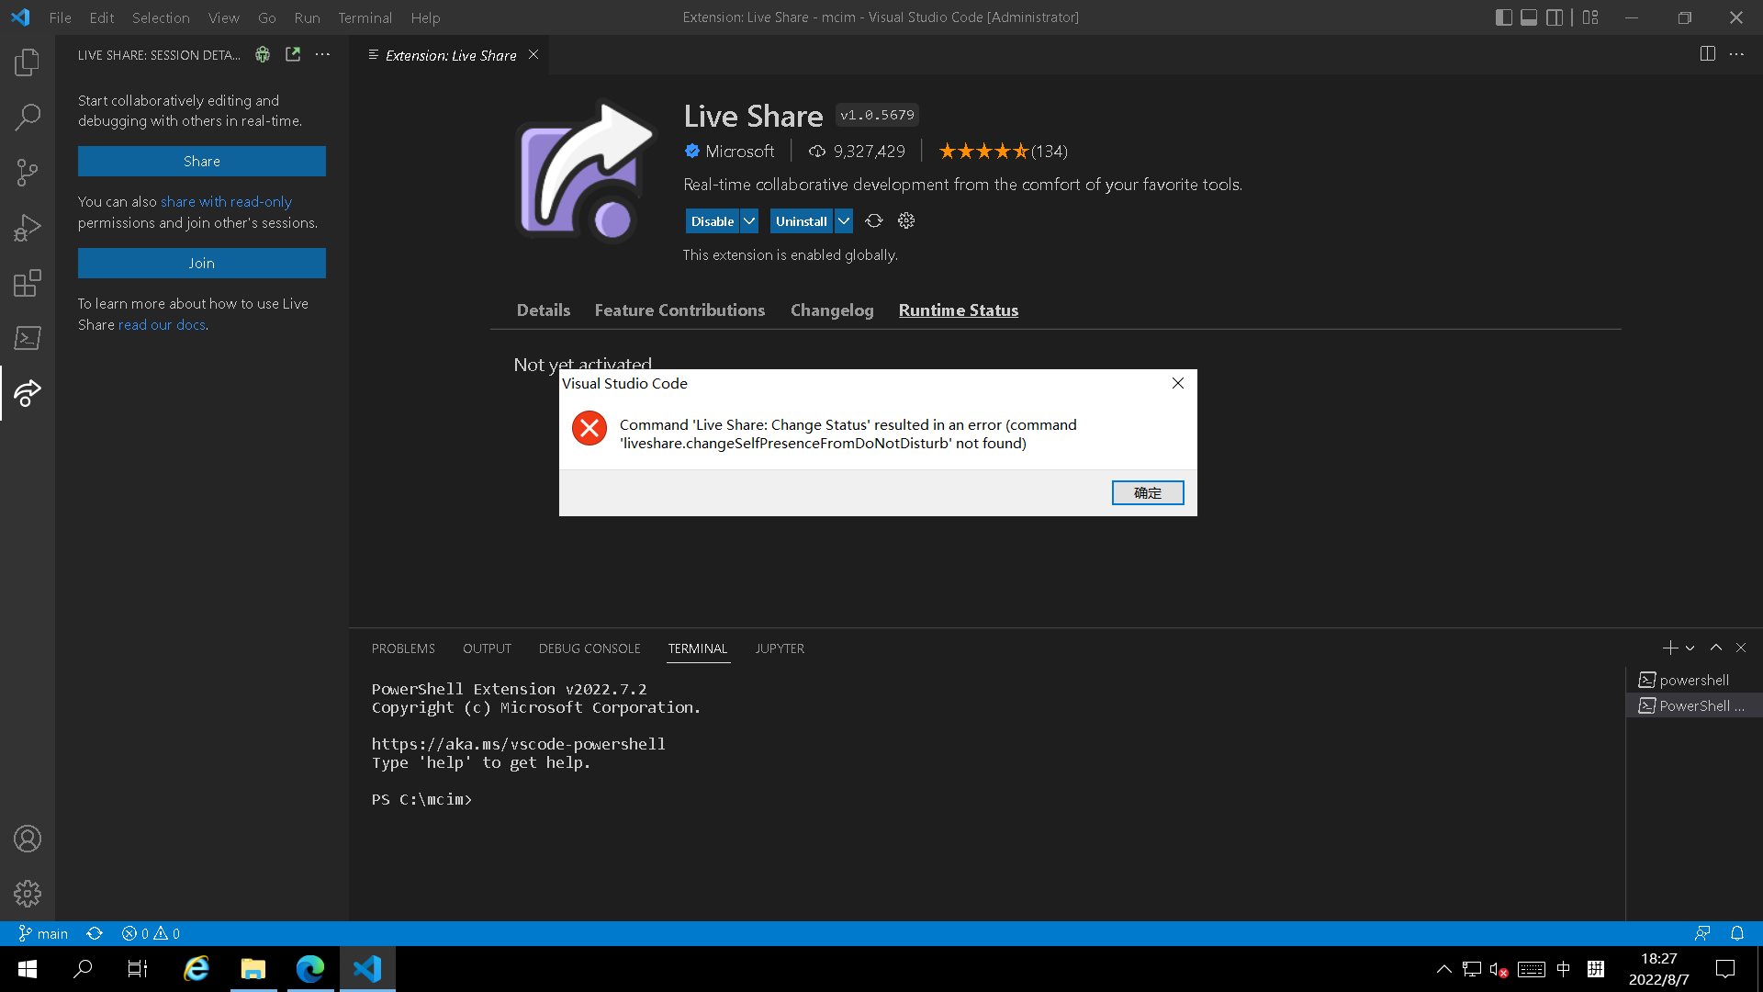Expand the Uninstall button dropdown arrow

tap(844, 221)
